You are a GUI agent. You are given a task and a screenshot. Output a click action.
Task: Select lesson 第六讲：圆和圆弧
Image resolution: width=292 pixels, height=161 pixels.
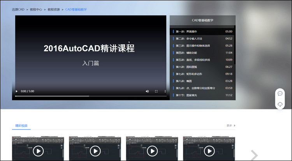click(x=202, y=67)
